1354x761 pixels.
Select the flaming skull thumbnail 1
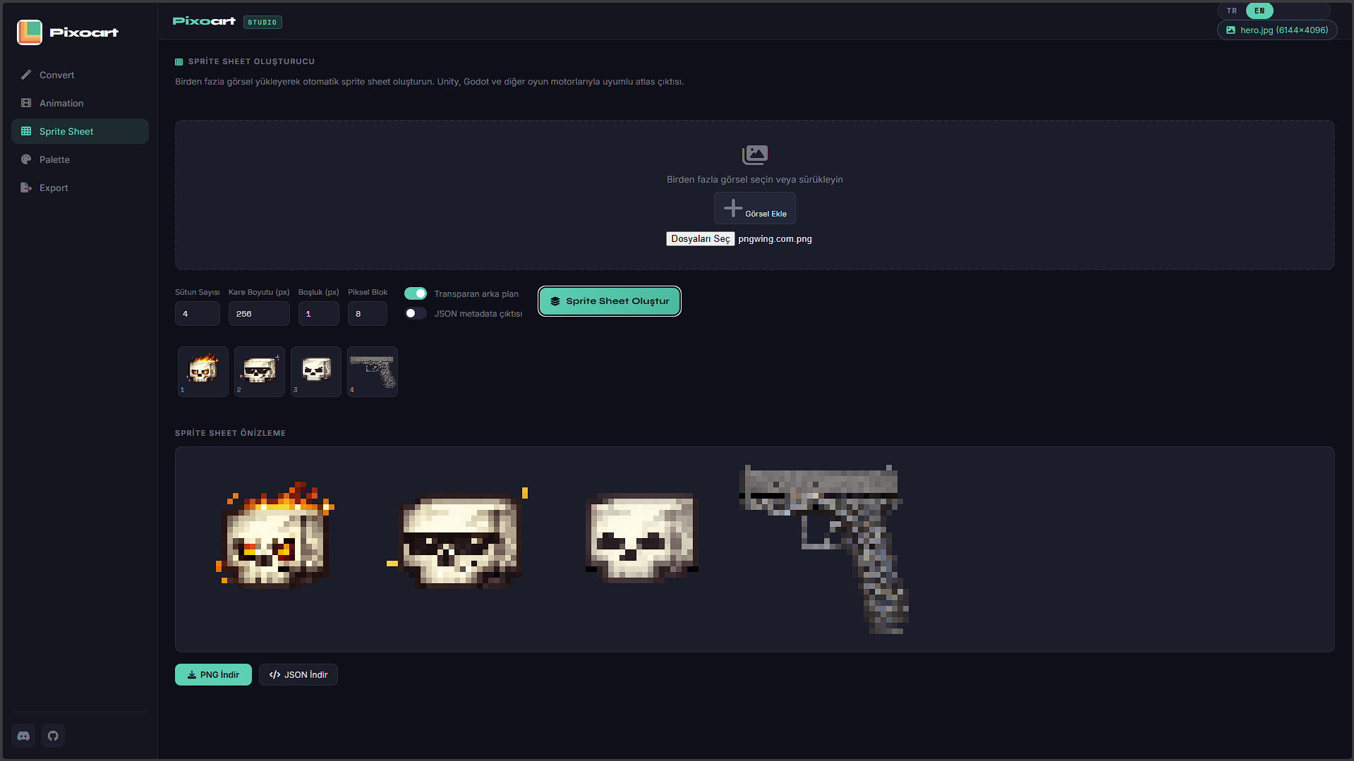(203, 372)
